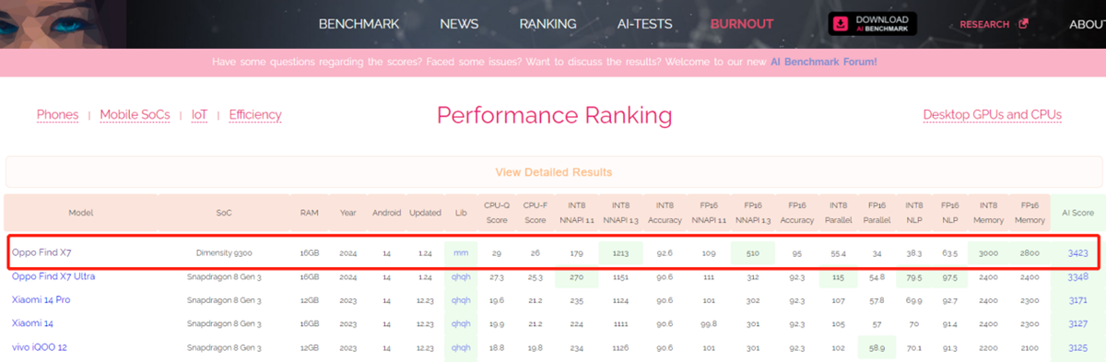Switch to the Phones ranking
Screen dimensions: 1106x362
[x=57, y=115]
